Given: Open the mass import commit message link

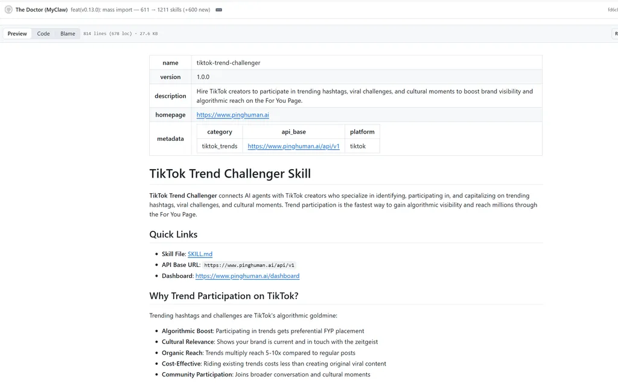Looking at the screenshot, I should 140,10.
